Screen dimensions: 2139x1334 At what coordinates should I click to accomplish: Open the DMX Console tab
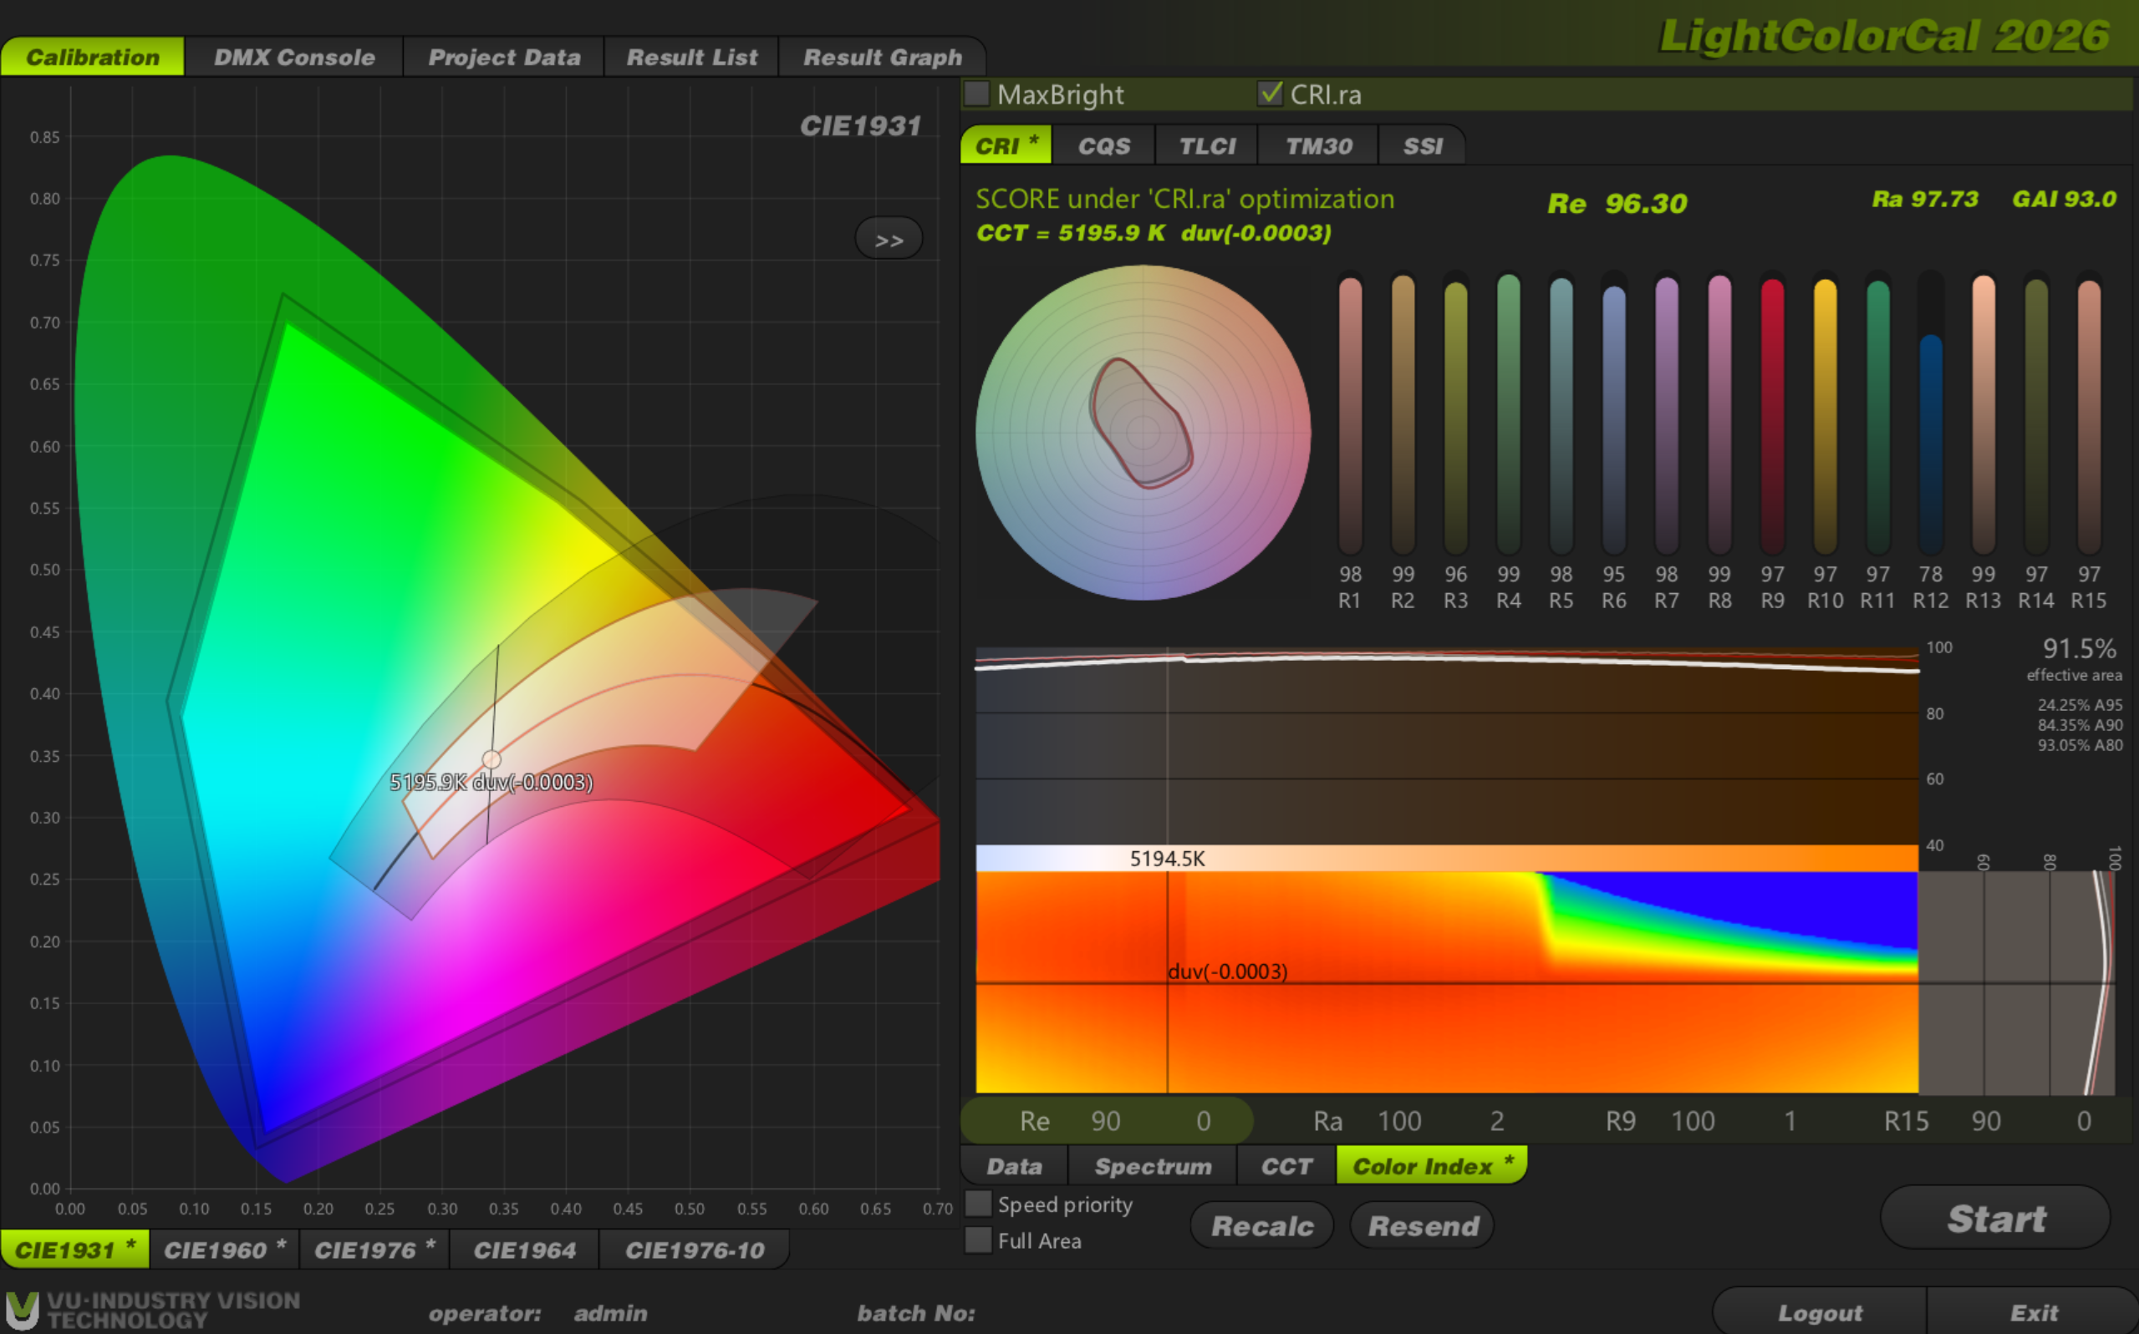click(x=294, y=58)
